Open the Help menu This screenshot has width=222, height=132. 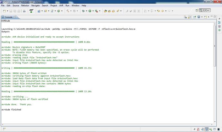pos(84,5)
